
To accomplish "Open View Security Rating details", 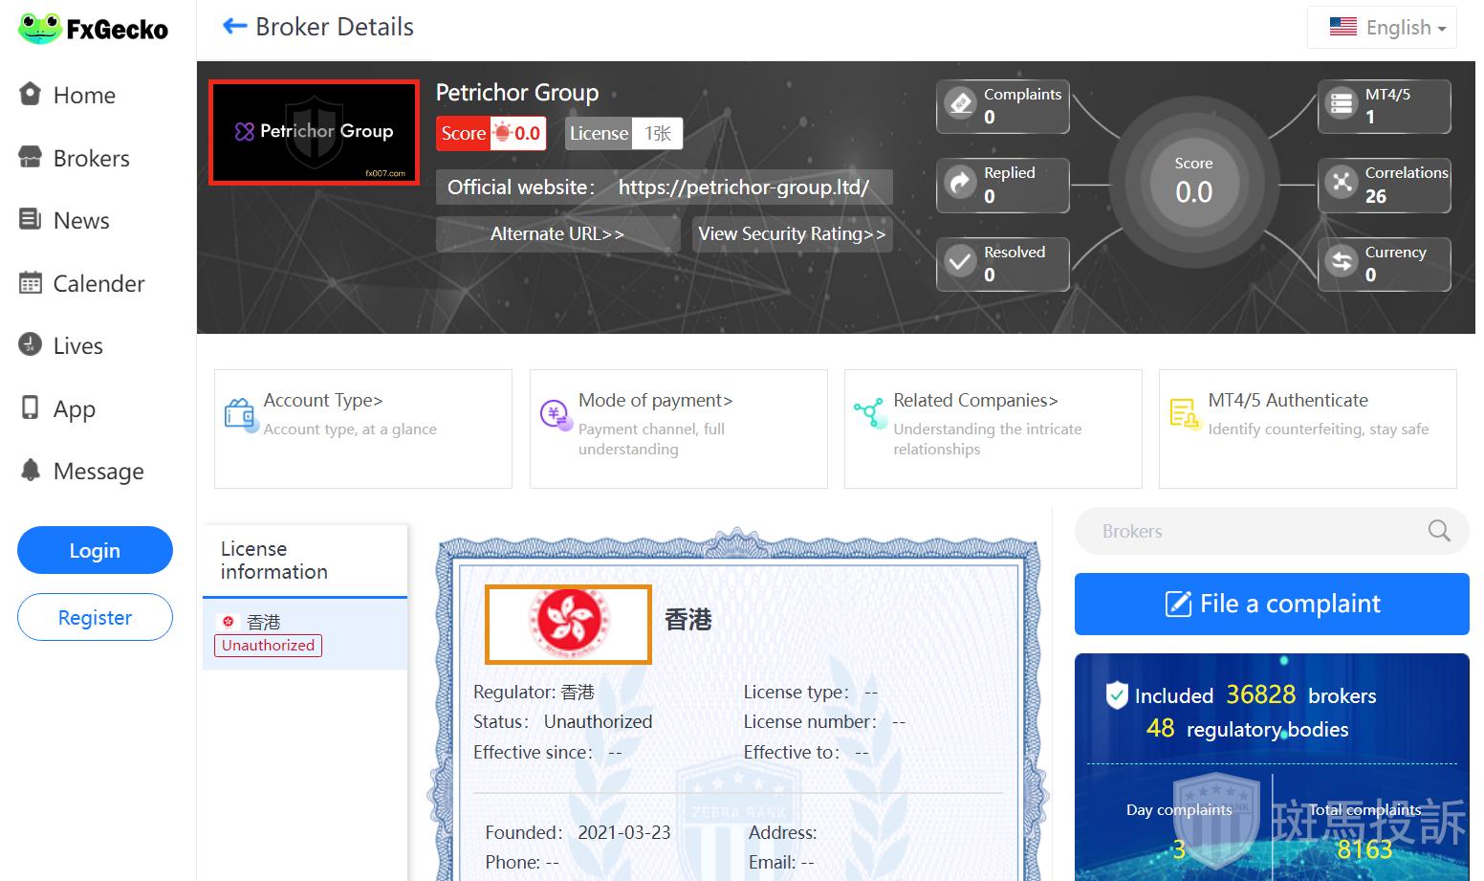I will click(x=792, y=234).
